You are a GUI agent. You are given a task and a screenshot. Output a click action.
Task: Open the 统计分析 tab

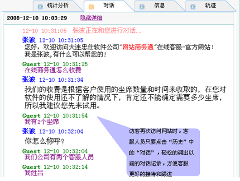point(58,5)
